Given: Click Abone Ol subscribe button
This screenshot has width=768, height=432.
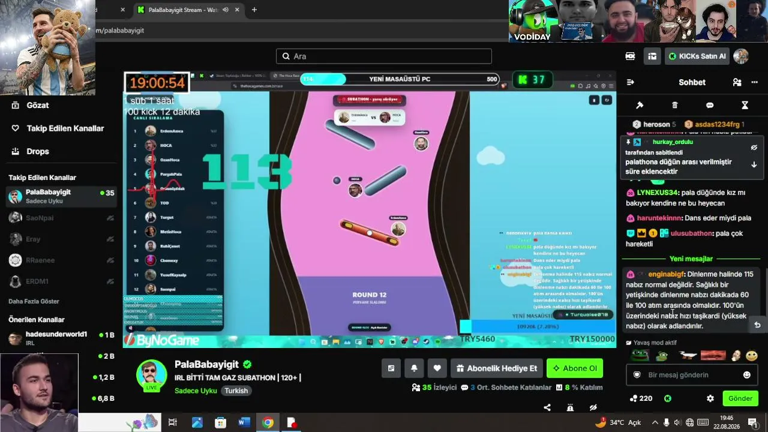Looking at the screenshot, I should click(x=575, y=368).
